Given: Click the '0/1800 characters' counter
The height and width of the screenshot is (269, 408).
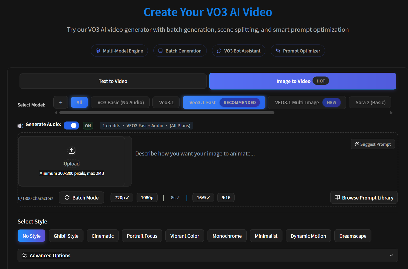Looking at the screenshot, I should tap(36, 198).
